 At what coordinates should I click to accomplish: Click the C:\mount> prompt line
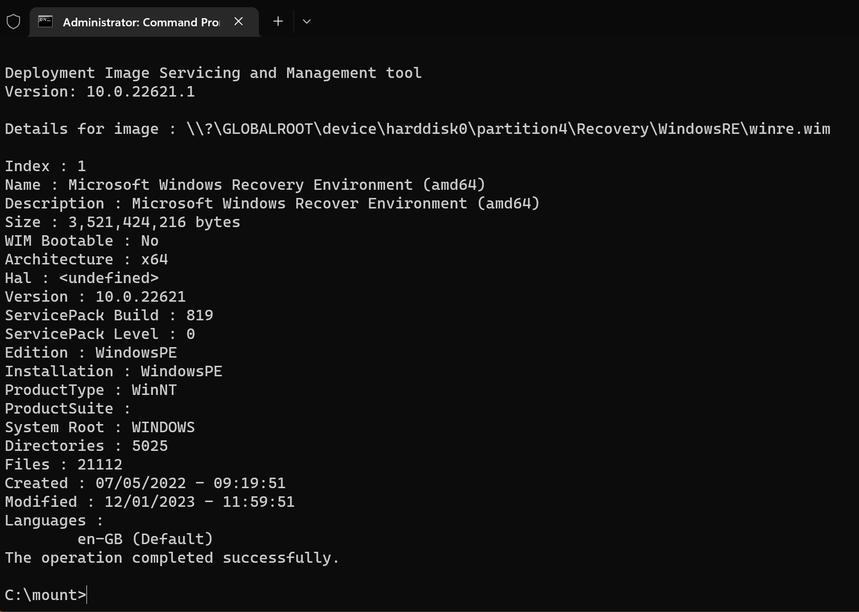click(x=46, y=595)
